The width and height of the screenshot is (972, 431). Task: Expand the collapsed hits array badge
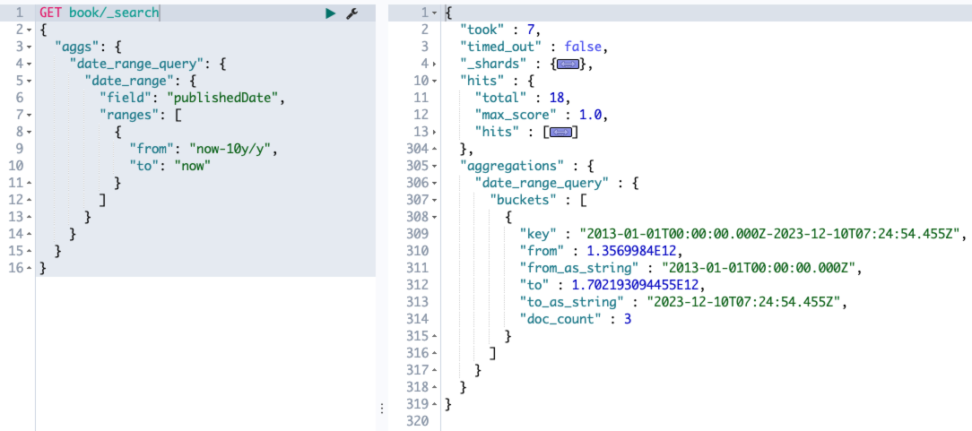(560, 132)
